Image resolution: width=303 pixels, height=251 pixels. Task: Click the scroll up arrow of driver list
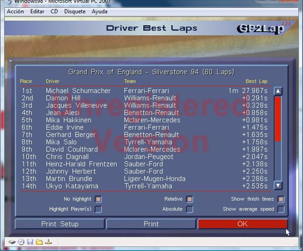(278, 91)
